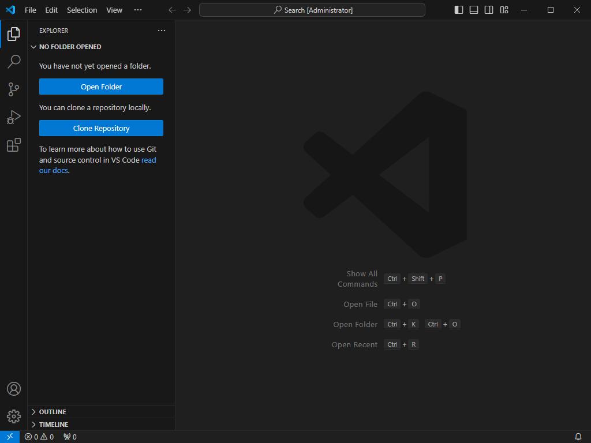Open the Run and Debug view
The width and height of the screenshot is (591, 443).
tap(14, 117)
